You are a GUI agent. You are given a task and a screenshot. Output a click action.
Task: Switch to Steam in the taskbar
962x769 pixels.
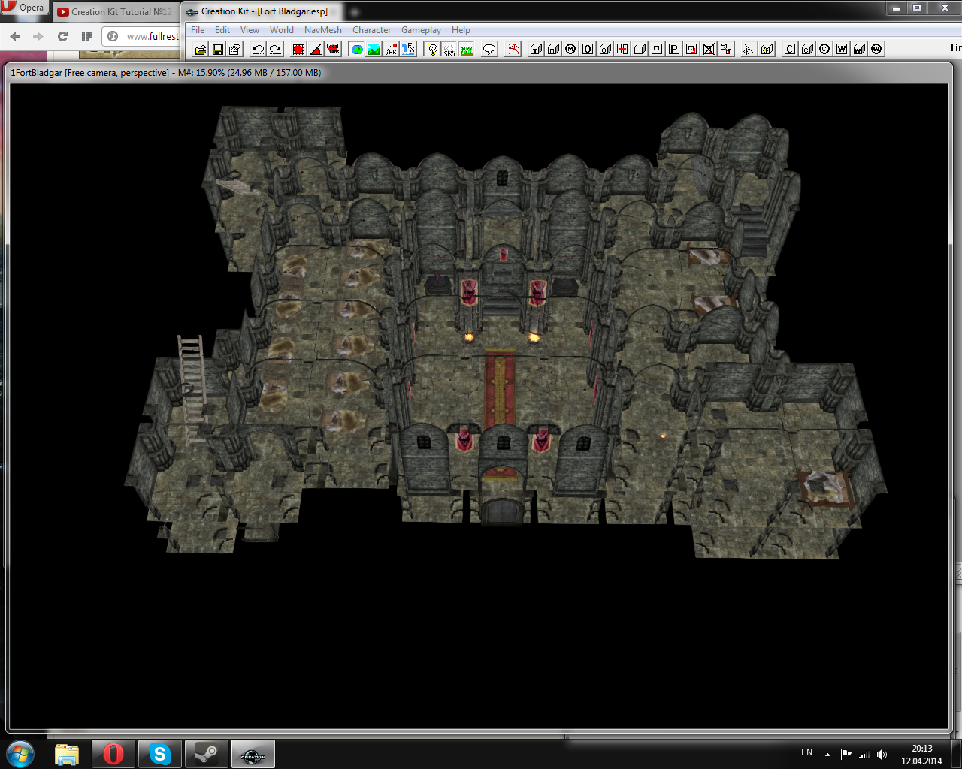[206, 754]
